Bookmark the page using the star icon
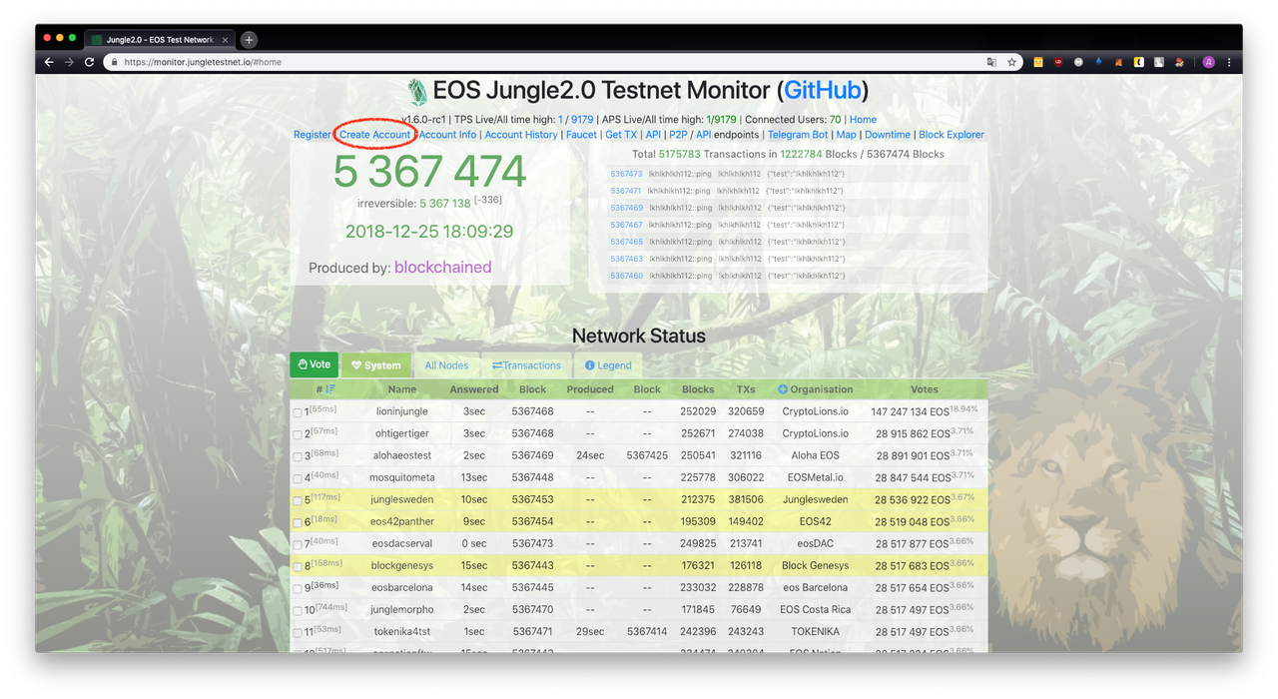 [x=1011, y=62]
